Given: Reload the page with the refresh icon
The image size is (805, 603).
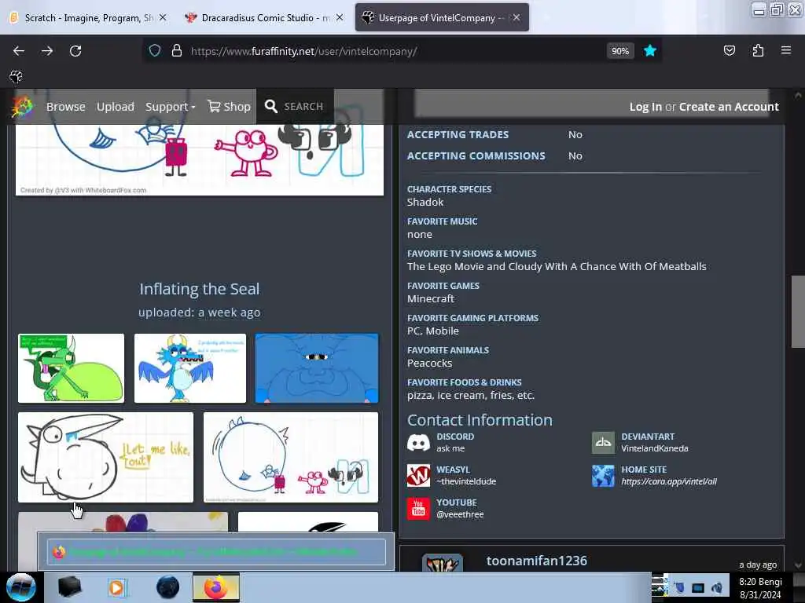Looking at the screenshot, I should (75, 51).
